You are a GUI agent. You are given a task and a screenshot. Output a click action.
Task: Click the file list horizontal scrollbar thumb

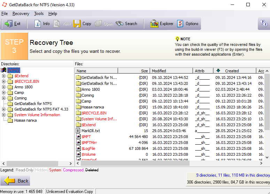(x=135, y=163)
